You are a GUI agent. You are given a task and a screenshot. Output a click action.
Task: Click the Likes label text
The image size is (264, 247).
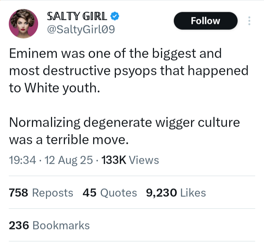pyautogui.click(x=193, y=193)
